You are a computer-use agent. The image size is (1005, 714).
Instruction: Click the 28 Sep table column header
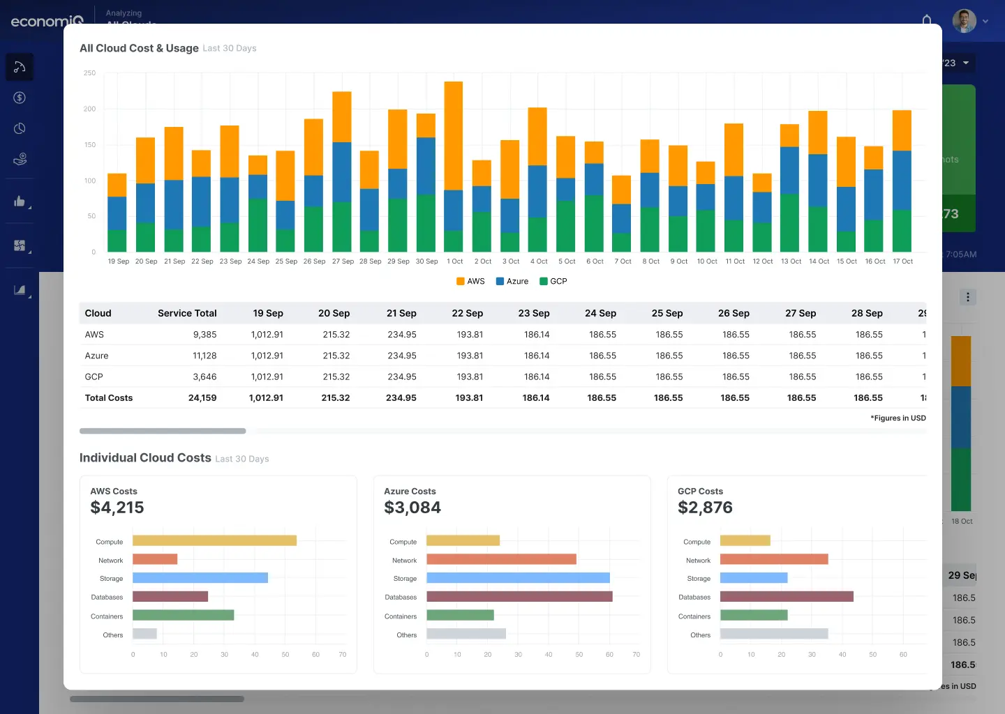(x=867, y=313)
